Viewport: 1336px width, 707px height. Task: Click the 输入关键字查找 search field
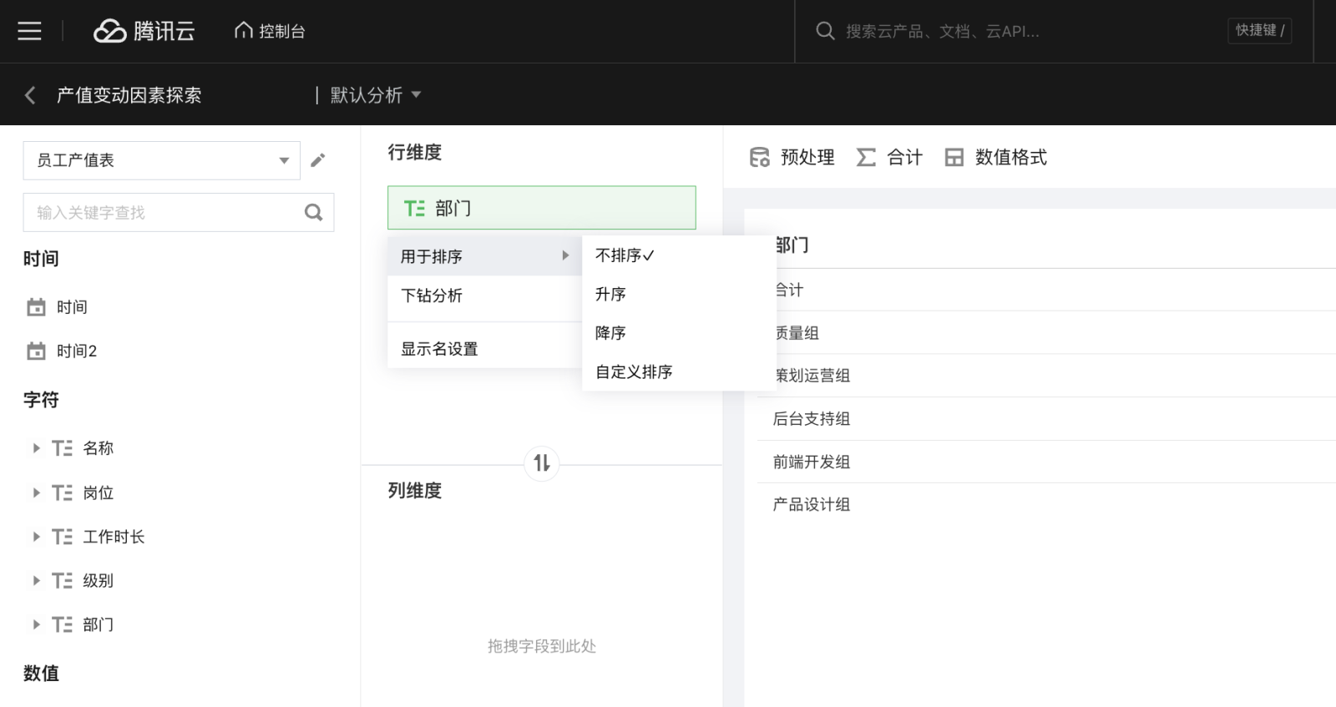pyautogui.click(x=163, y=213)
